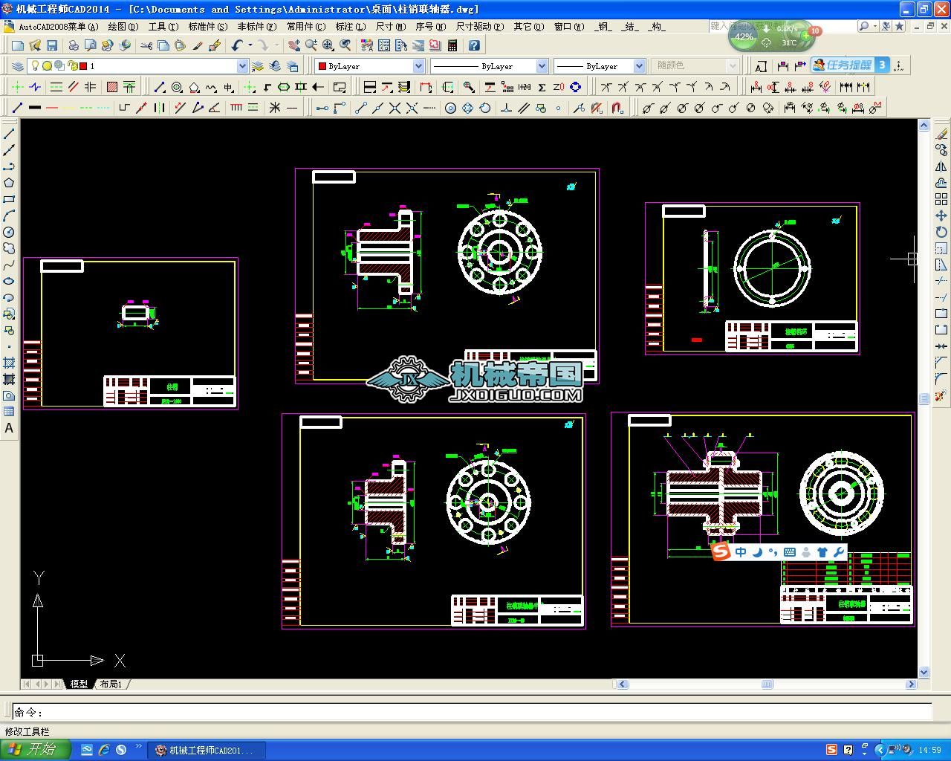Select the Revision Cloud tool

point(9,248)
